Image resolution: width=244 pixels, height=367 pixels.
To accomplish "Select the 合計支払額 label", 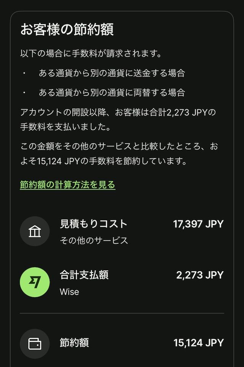I will point(84,275).
